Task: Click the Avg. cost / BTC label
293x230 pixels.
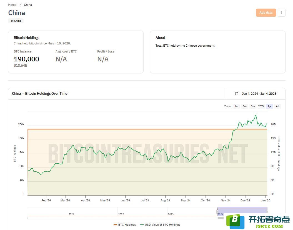Action: click(x=66, y=51)
